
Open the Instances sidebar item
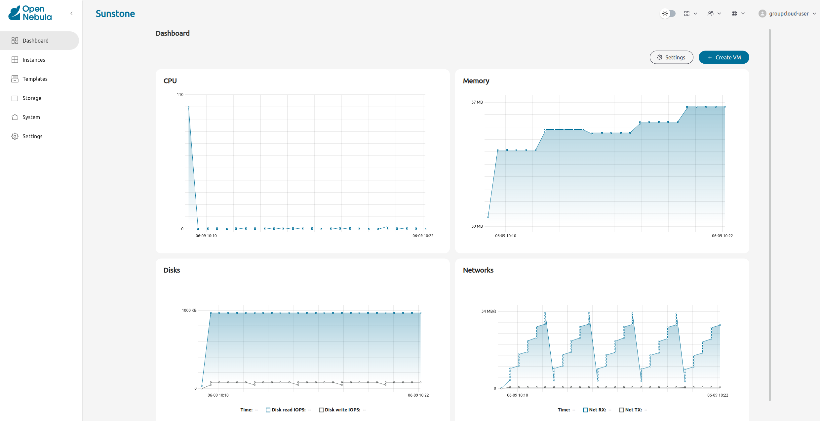pyautogui.click(x=34, y=60)
